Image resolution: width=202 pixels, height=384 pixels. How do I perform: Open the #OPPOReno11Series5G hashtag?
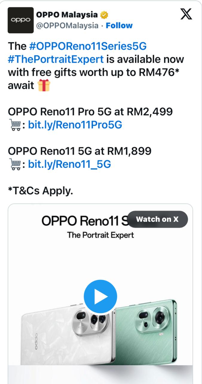click(88, 46)
